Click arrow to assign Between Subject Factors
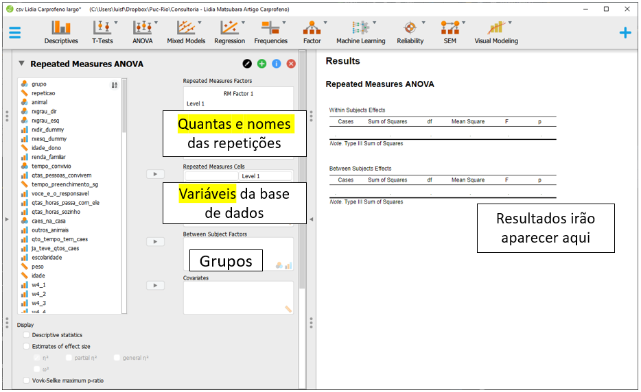This screenshot has width=641, height=392. point(156,241)
